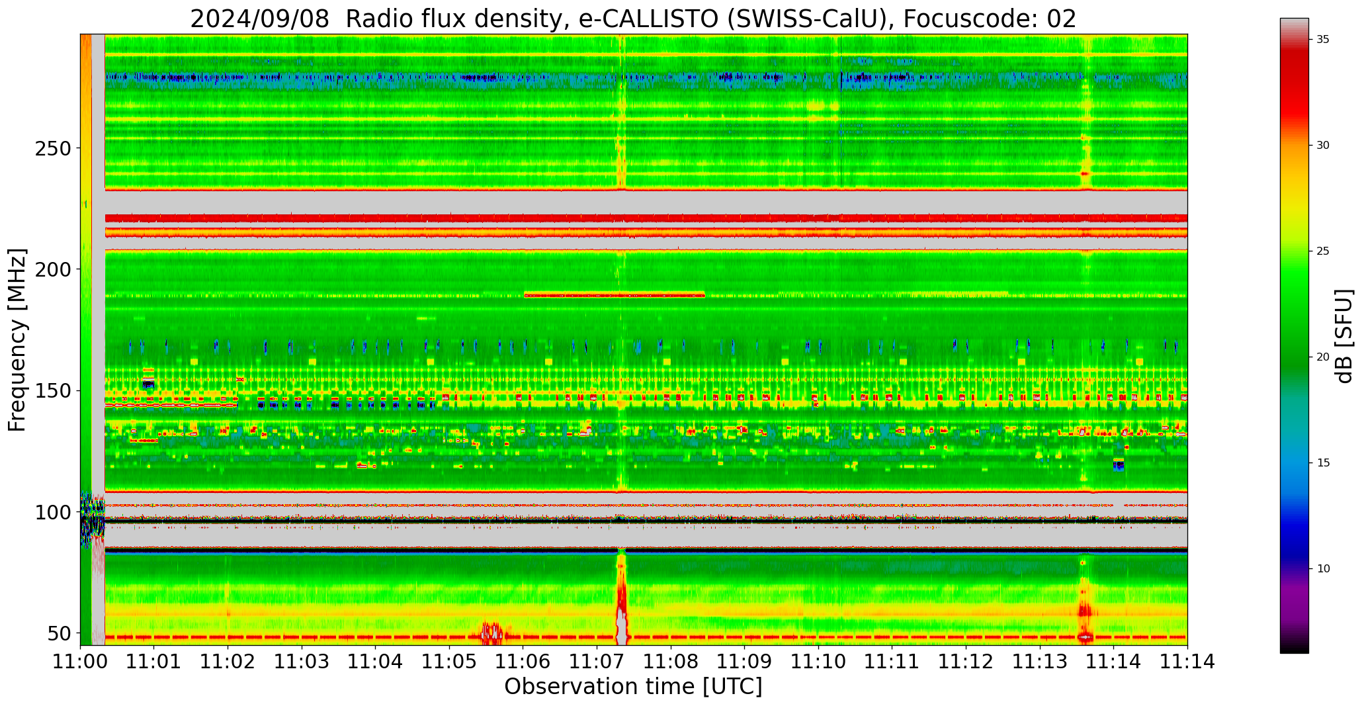Click the 11:02 time tick label
This screenshot has width=1364, height=706.
coord(228,661)
